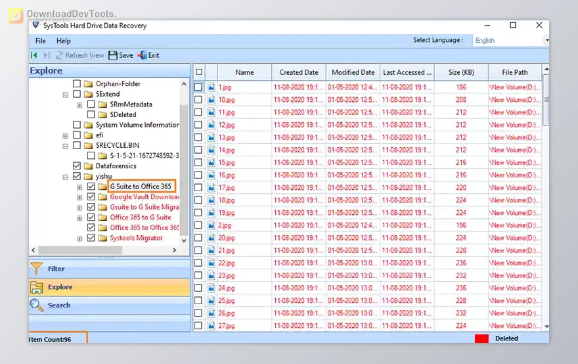Viewport: 578px width, 364px height.
Task: Click the tree panel scroll-right arrow
Action: [174, 250]
